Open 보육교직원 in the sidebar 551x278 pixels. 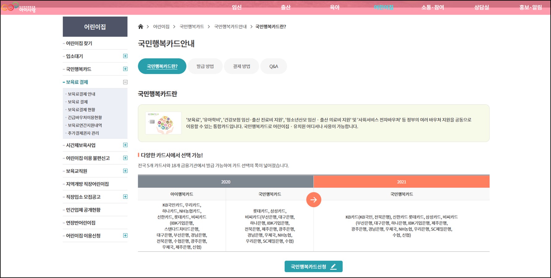[x=76, y=171]
